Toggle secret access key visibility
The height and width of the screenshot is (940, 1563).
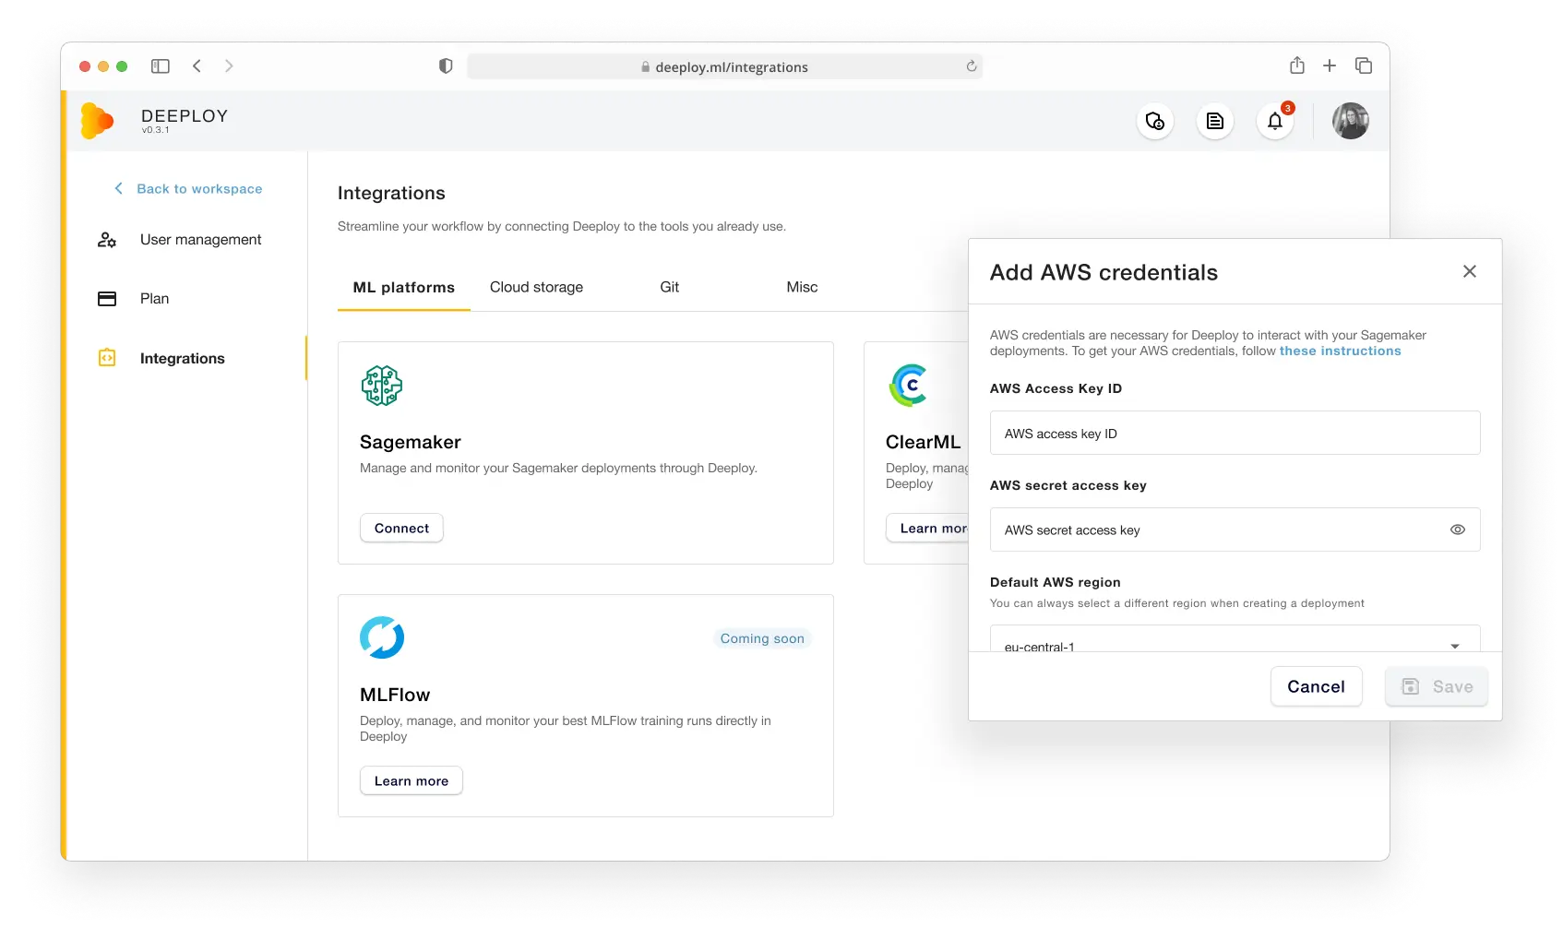pos(1458,529)
